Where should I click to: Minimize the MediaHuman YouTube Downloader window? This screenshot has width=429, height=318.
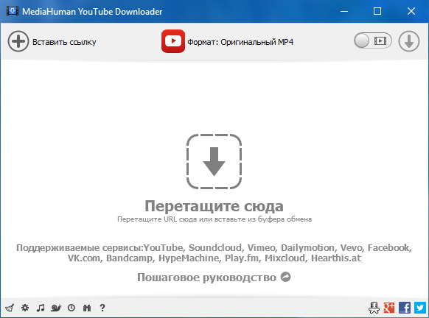344,12
